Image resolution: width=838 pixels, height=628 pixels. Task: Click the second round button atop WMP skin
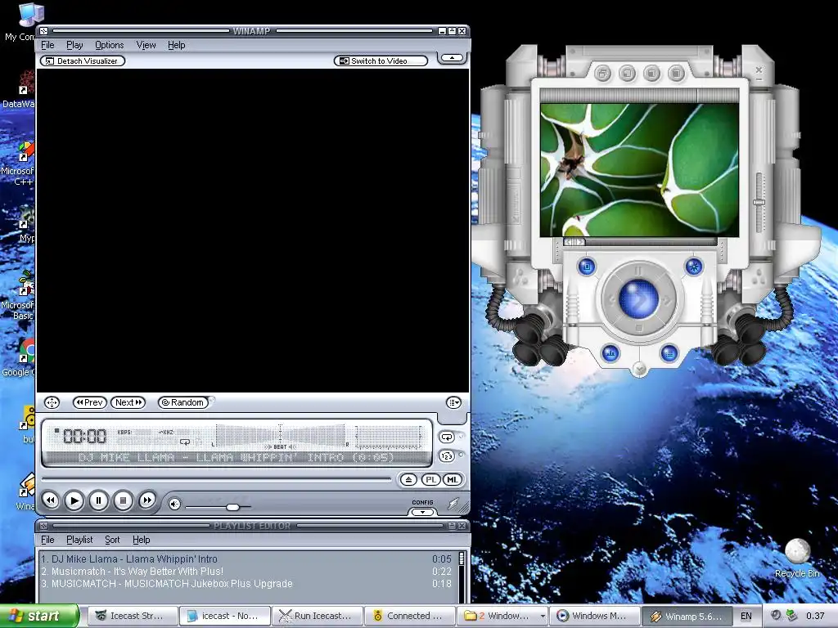pos(628,73)
